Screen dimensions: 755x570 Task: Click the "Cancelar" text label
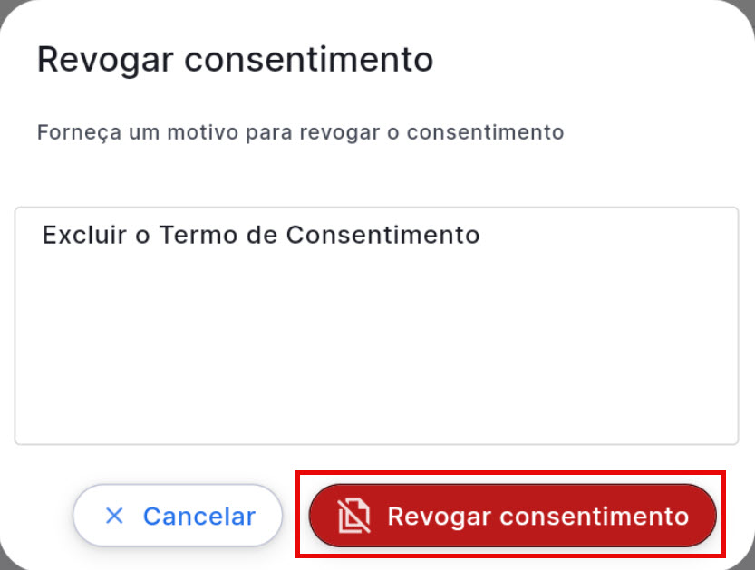[x=199, y=516]
